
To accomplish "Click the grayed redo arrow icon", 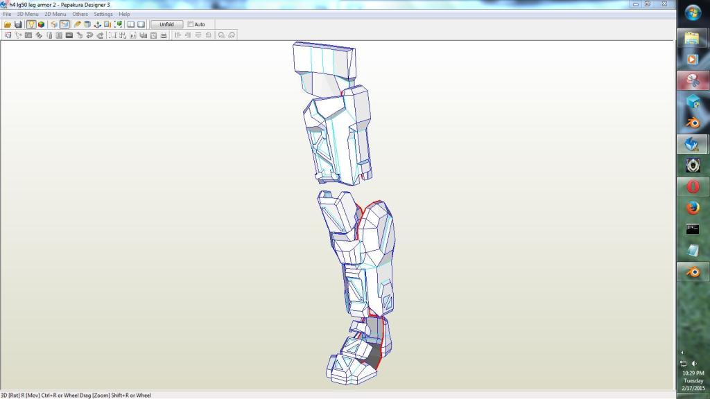I will click(232, 35).
